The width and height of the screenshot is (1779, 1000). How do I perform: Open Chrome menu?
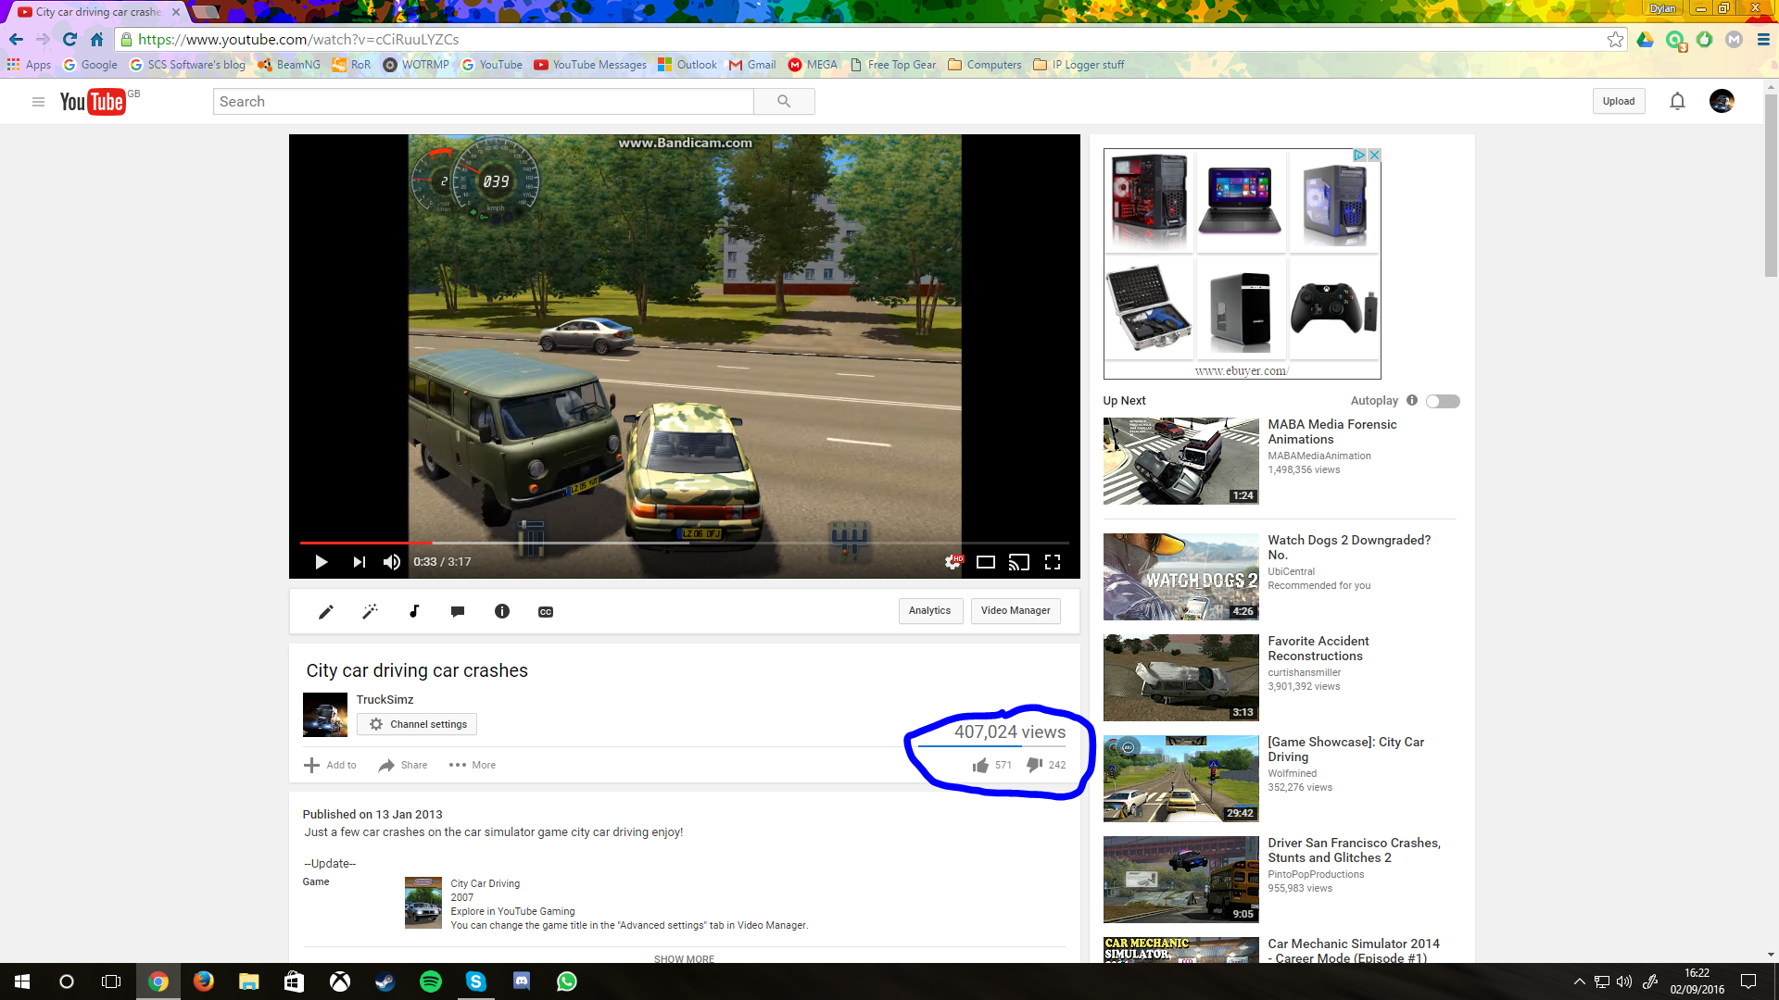[x=1763, y=39]
